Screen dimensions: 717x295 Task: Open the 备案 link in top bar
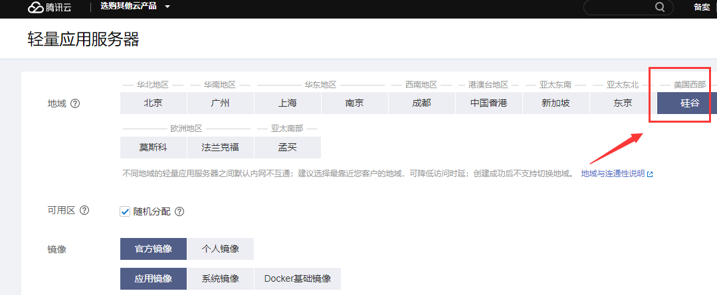coord(702,7)
